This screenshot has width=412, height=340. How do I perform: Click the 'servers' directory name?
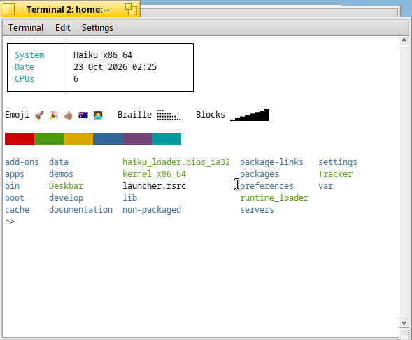click(257, 210)
